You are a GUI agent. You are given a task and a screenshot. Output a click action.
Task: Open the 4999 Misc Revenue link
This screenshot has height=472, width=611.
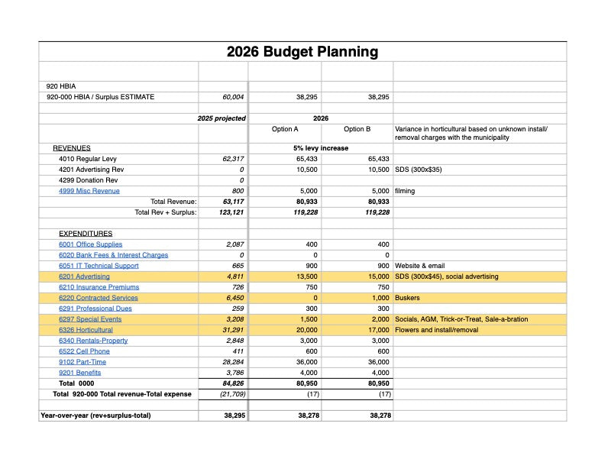(x=89, y=191)
